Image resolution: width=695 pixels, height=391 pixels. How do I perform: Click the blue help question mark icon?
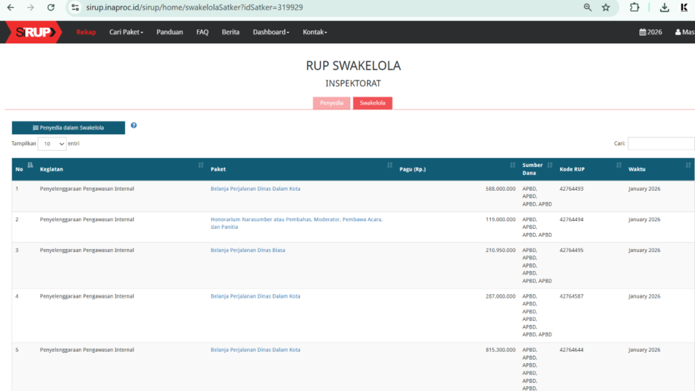tap(134, 126)
